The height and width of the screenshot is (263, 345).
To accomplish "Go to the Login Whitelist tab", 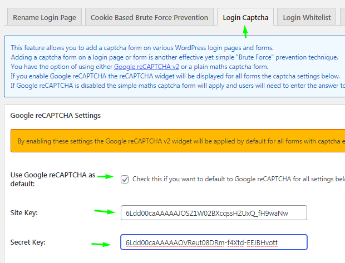I will [307, 17].
